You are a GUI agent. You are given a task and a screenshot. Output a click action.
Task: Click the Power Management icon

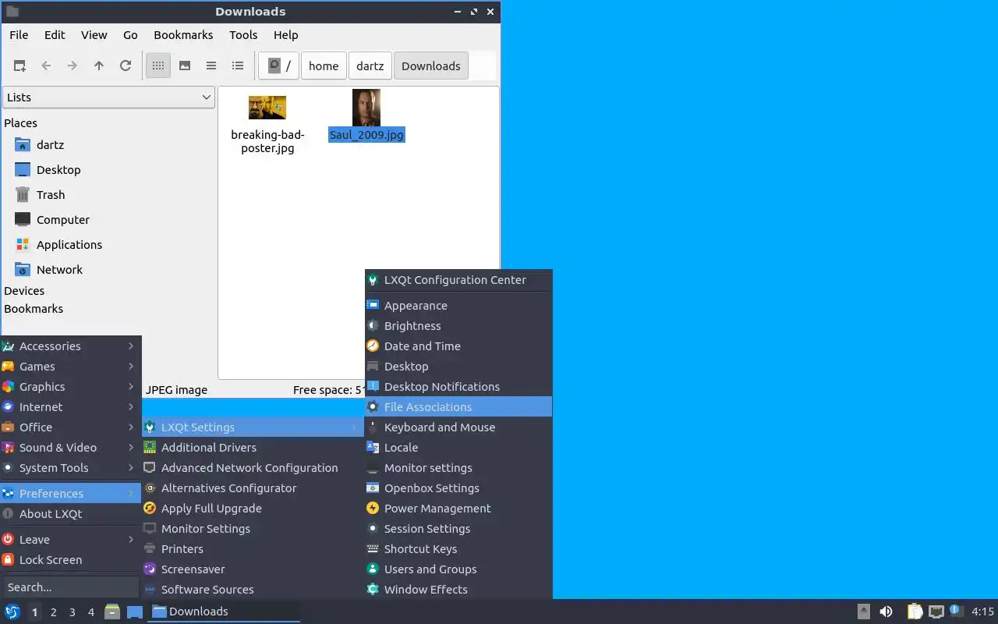click(373, 509)
